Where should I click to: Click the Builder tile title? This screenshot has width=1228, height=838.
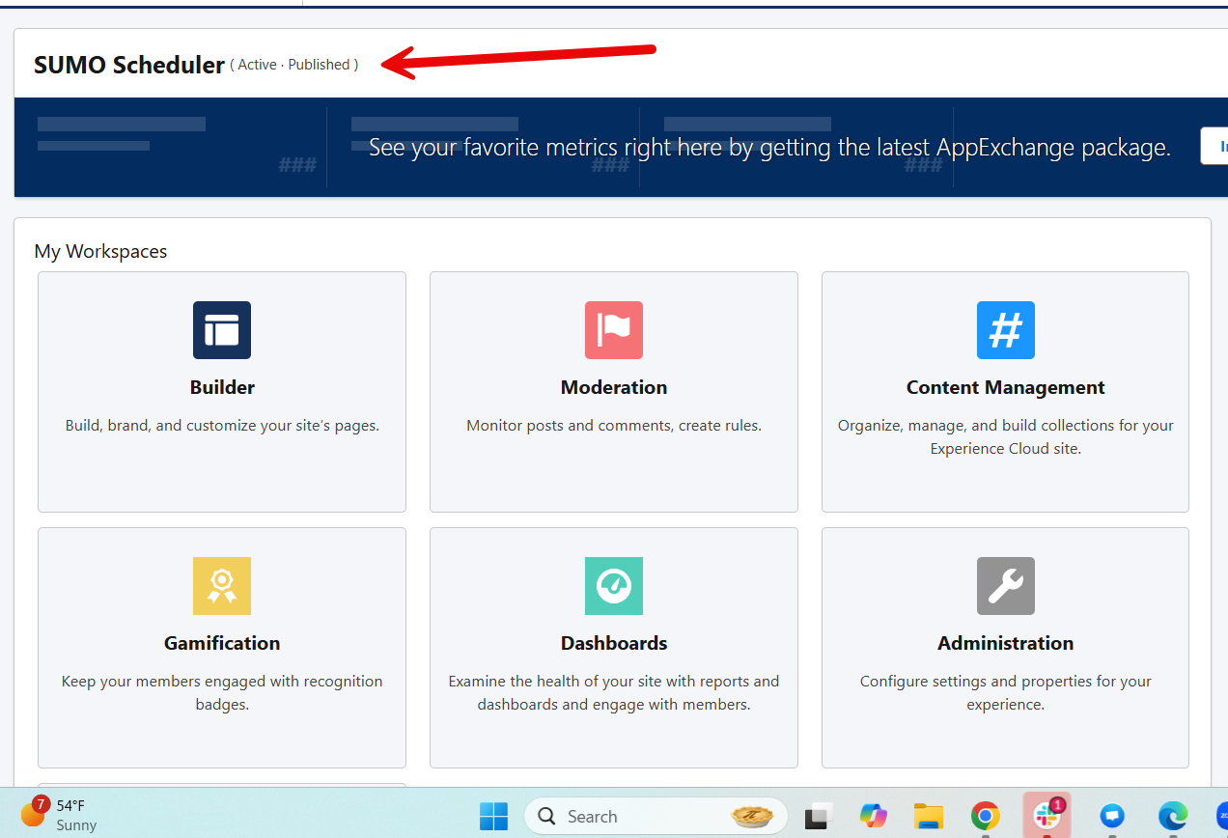pyautogui.click(x=222, y=387)
